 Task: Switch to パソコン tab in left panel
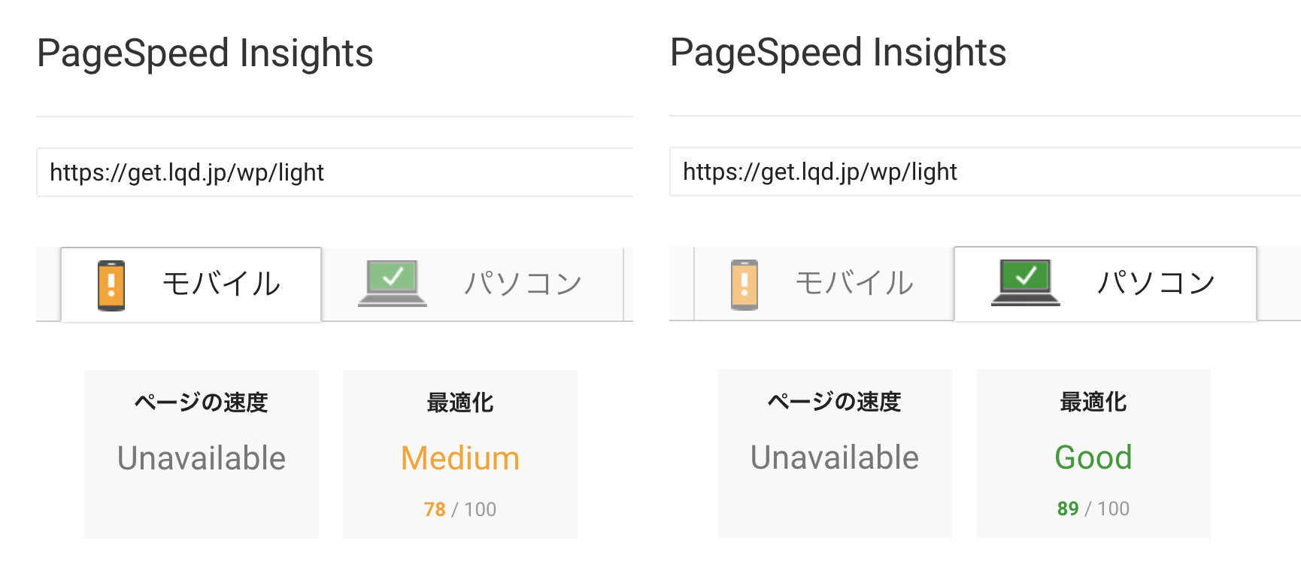[x=473, y=284]
